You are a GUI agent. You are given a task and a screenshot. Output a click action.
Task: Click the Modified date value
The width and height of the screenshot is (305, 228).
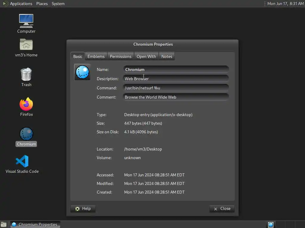coord(154,183)
